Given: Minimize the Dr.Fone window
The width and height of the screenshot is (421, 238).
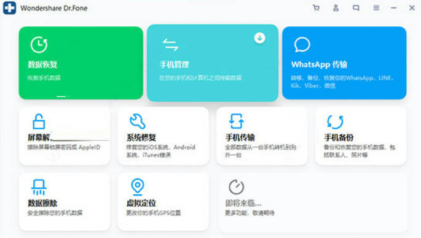Looking at the screenshot, I should pos(393,8).
